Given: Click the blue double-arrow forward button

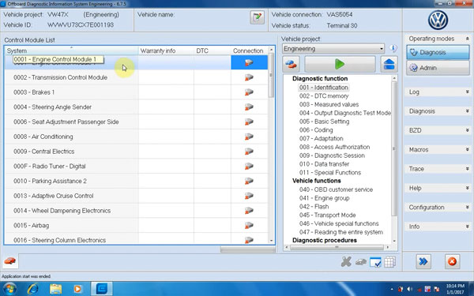Looking at the screenshot, I should [x=423, y=261].
